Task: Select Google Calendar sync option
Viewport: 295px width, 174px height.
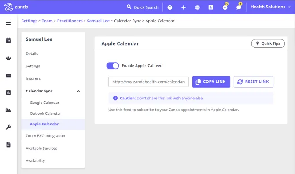Action: [x=44, y=103]
